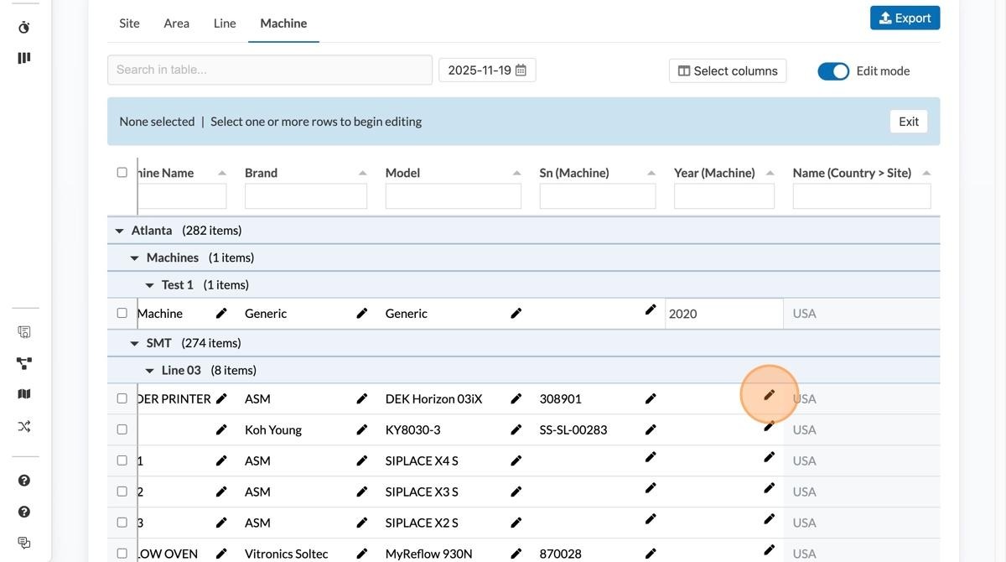Viewport: 1006px width, 562px height.
Task: Switch to the Line tab
Action: (x=225, y=23)
